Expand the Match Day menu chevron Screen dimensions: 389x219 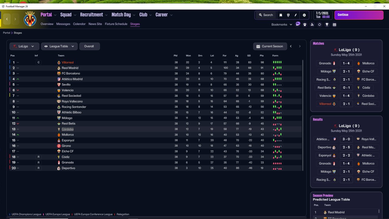pos(134,15)
